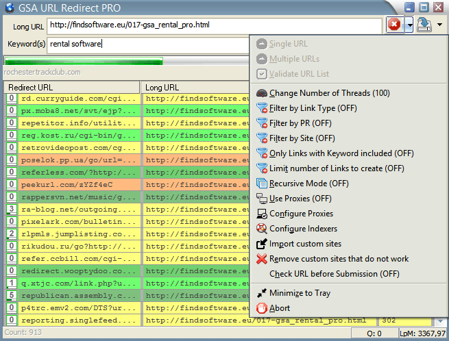Click the green progress bar
Screen dimensions: 449x341
pos(84,62)
